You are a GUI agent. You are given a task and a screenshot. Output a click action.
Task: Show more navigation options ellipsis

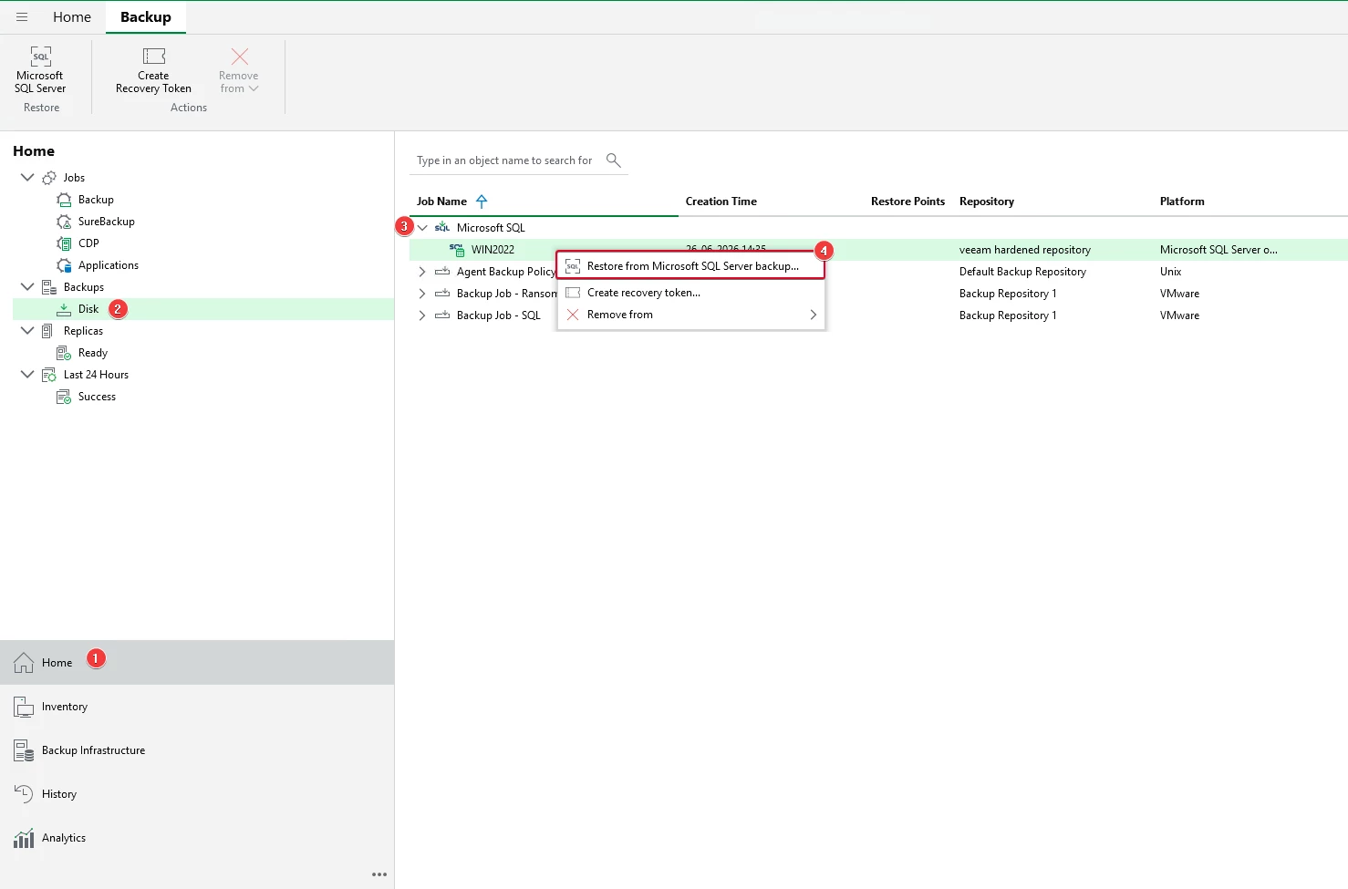[x=379, y=874]
